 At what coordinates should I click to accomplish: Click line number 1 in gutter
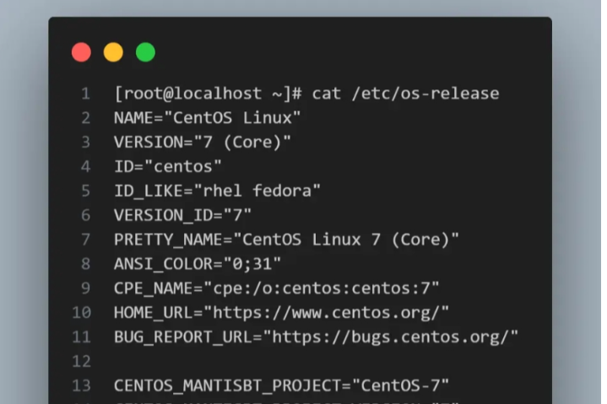point(85,94)
